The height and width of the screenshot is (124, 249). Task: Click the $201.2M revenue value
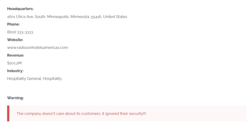pos(14,63)
